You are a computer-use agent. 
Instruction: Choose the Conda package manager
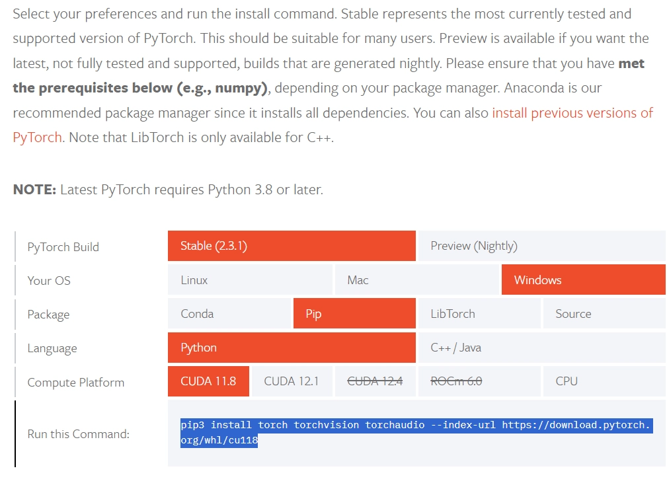click(229, 313)
